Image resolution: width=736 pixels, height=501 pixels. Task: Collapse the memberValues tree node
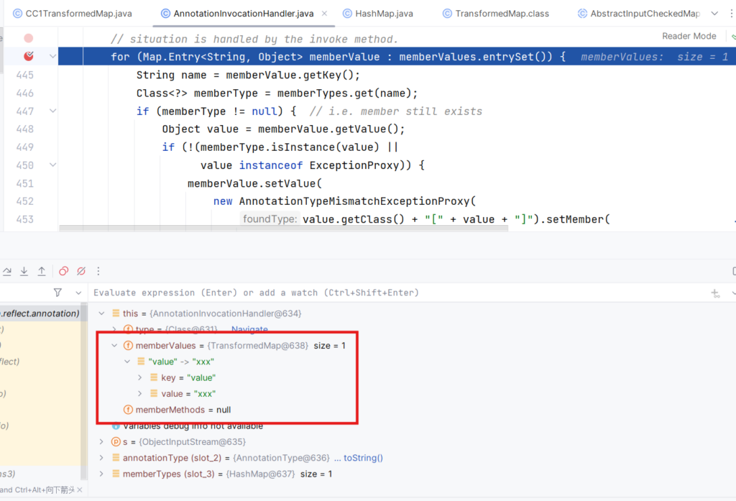(x=115, y=346)
